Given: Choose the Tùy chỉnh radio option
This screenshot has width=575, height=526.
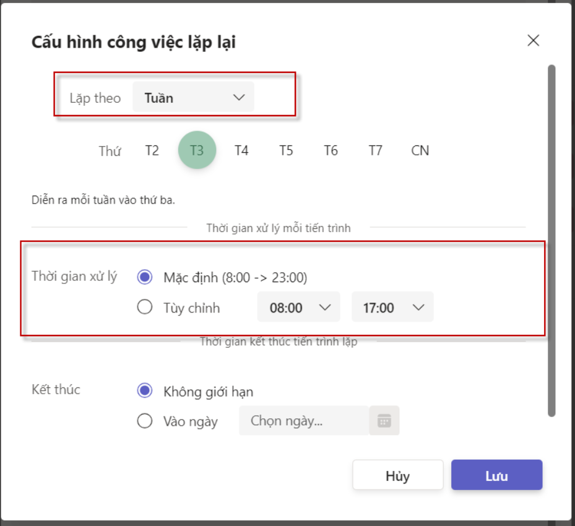Looking at the screenshot, I should (x=145, y=307).
